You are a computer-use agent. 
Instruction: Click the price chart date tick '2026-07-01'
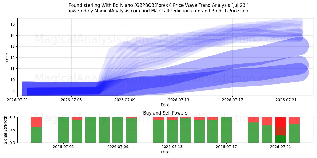(18, 100)
